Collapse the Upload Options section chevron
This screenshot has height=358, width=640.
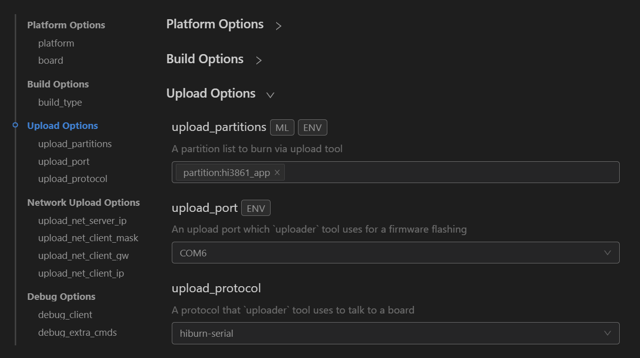pos(270,95)
